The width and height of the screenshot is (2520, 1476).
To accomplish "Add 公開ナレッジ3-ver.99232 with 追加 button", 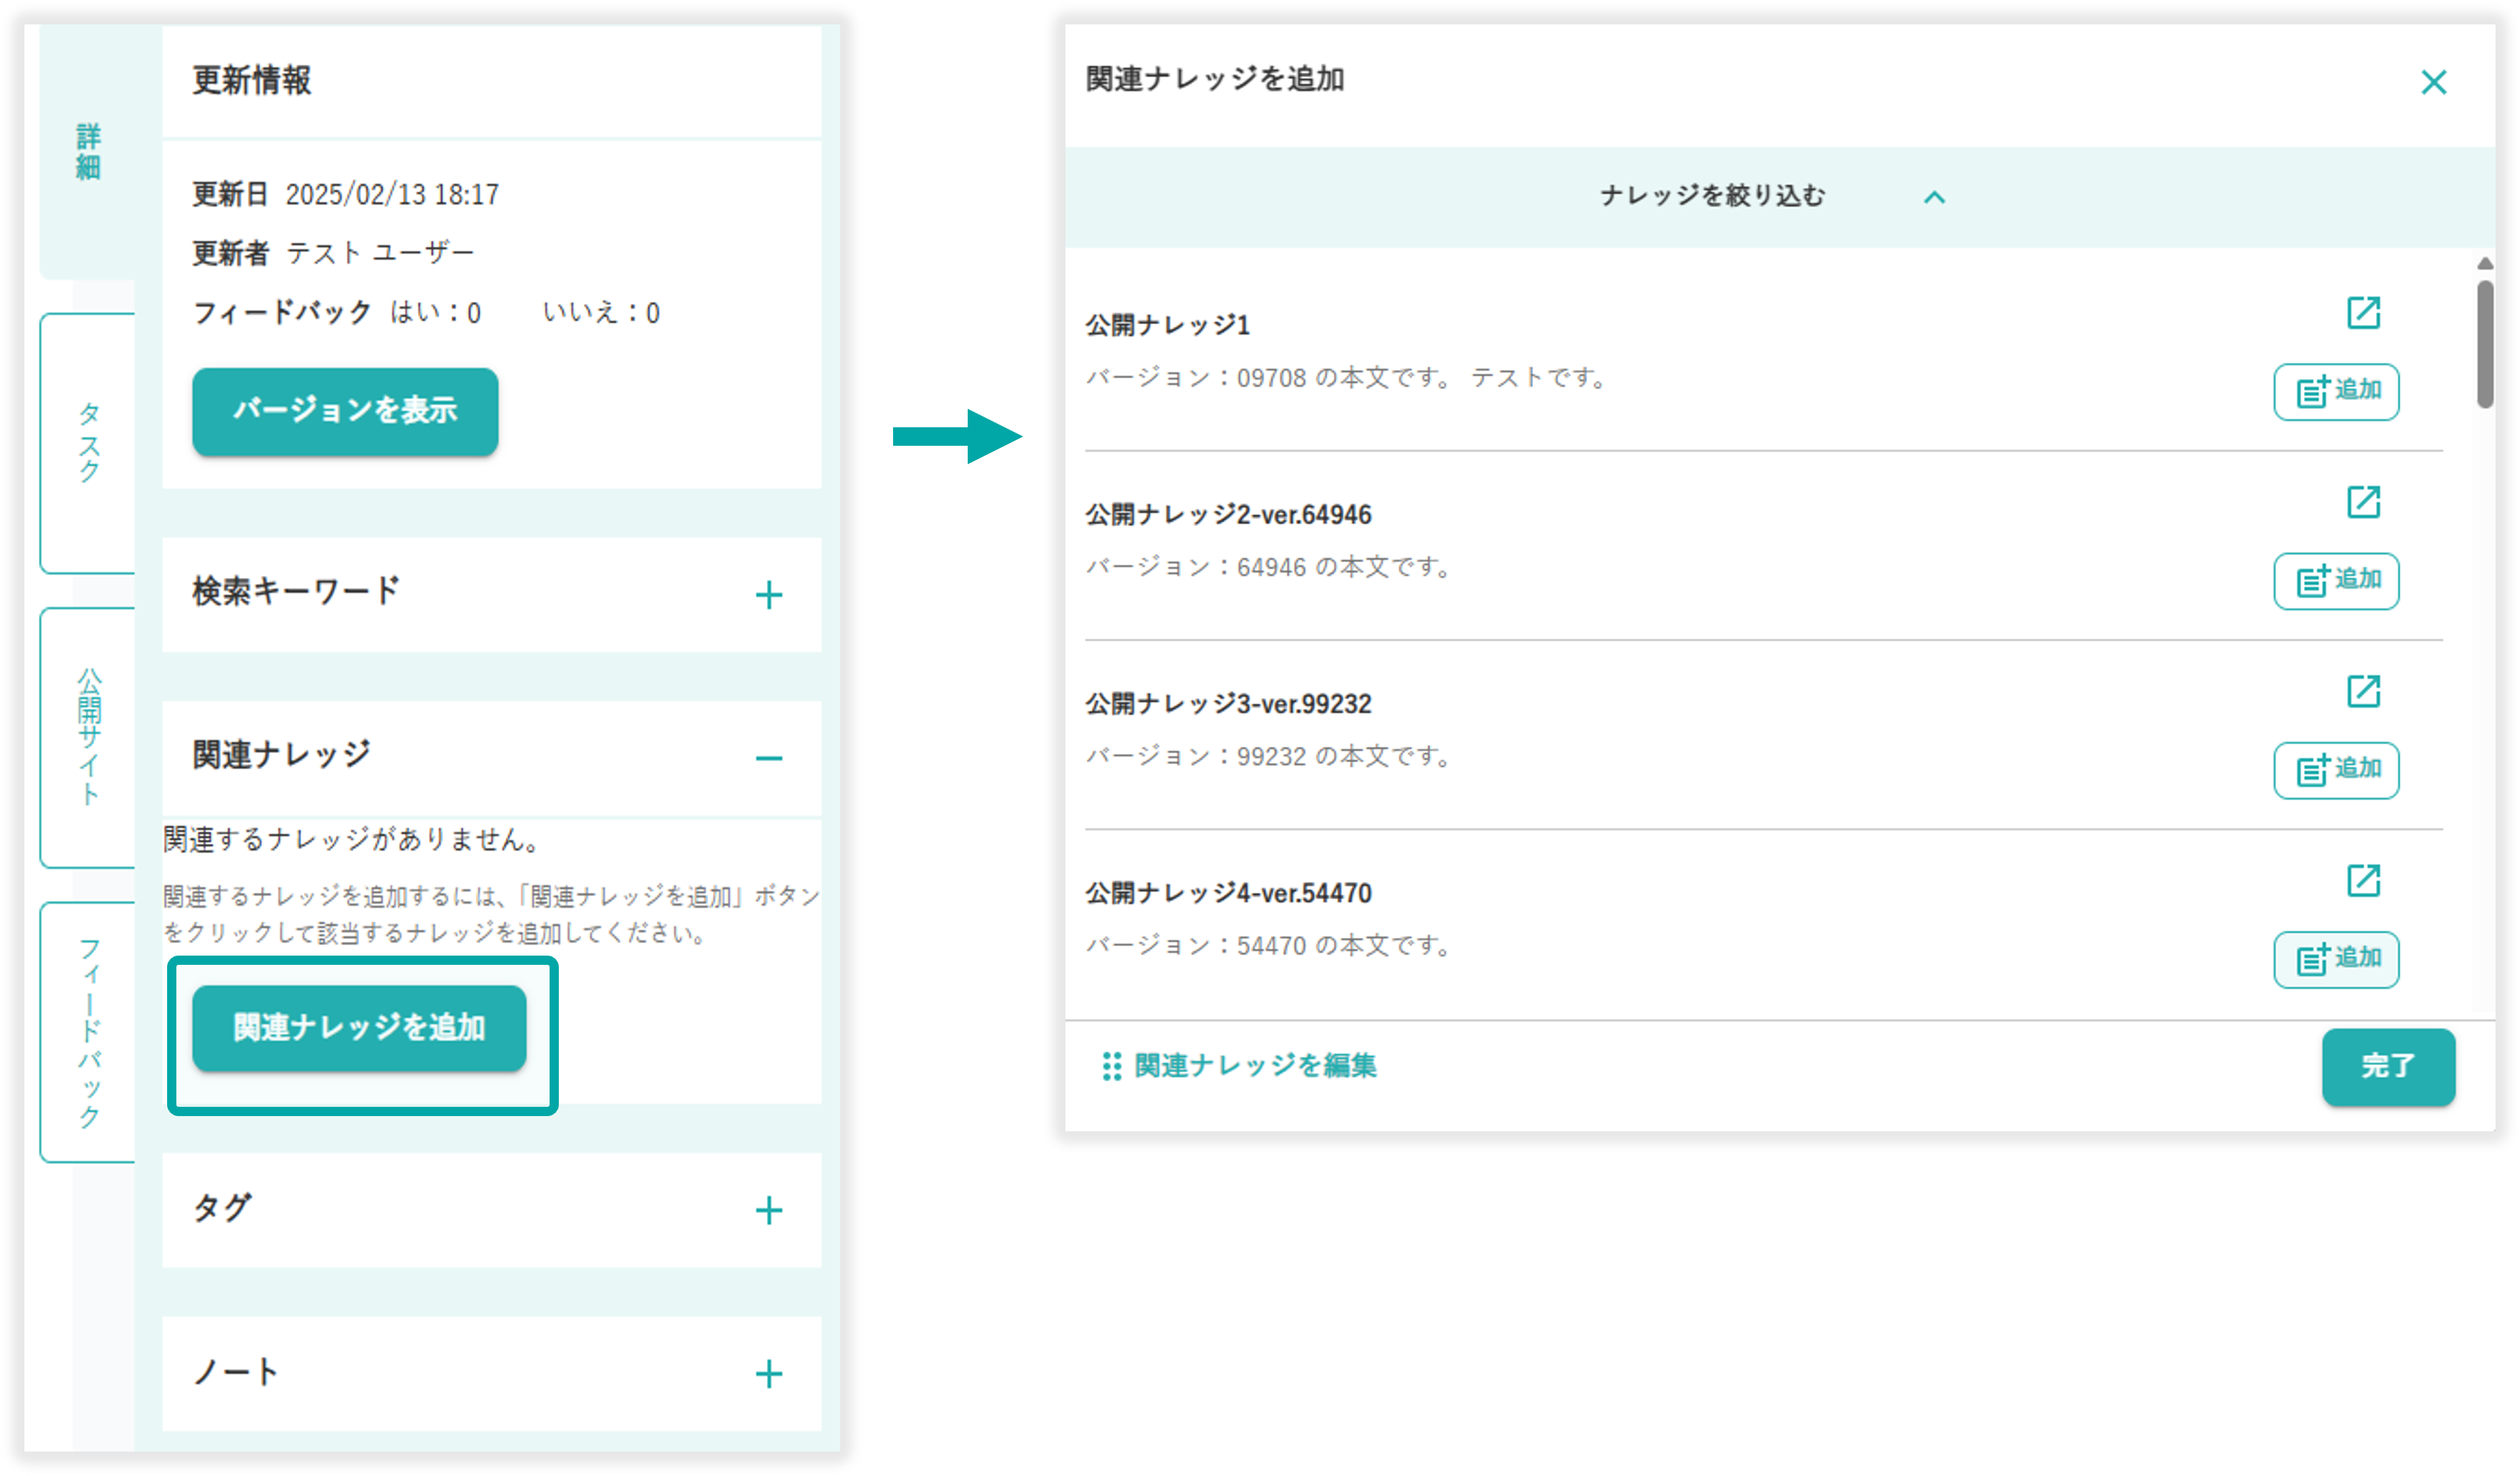I will (x=2336, y=770).
